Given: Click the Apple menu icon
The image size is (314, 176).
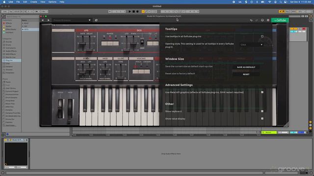Looking at the screenshot, I should pos(4,2).
